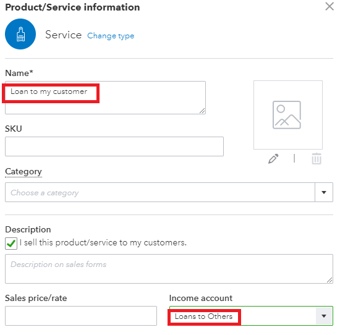340x335 pixels.
Task: Click the Description on sales forms box
Action: pos(169,269)
